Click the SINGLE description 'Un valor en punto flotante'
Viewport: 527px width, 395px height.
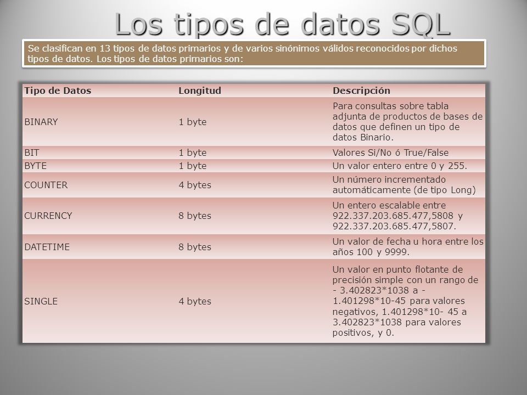click(405, 301)
